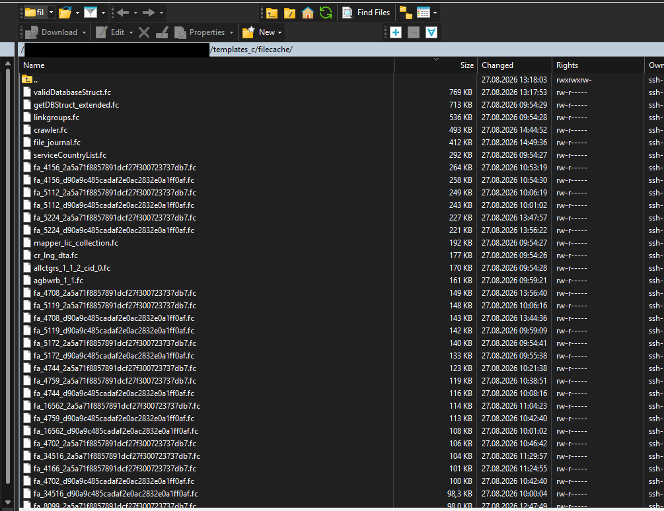Click the scroll up arrow of file list
Image resolution: width=664 pixels, height=511 pixels.
point(8,64)
